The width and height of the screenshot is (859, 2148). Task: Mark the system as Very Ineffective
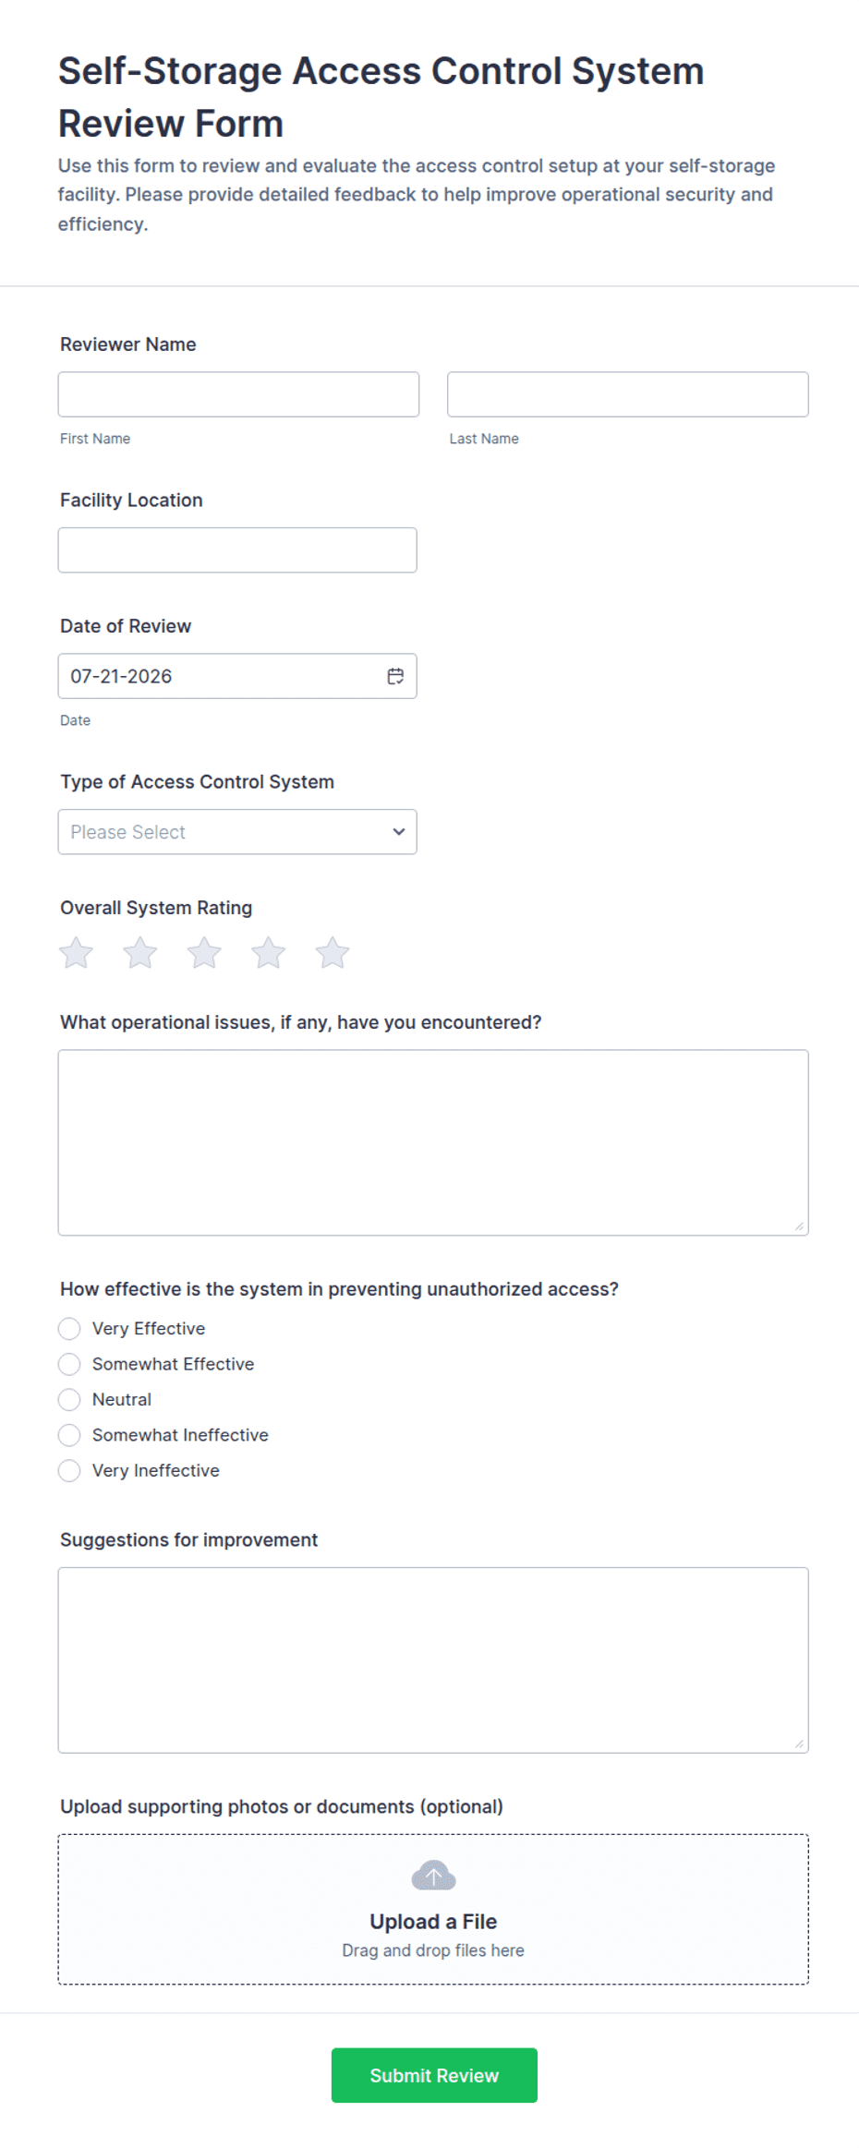(69, 1470)
